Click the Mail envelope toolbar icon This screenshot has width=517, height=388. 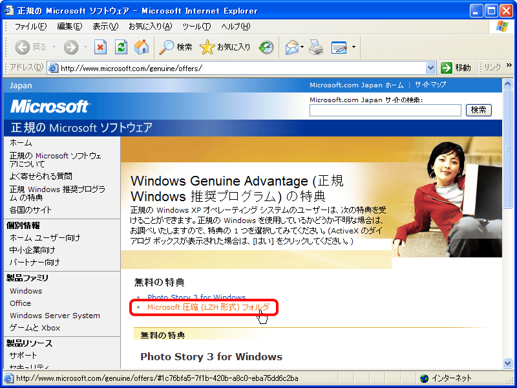[292, 47]
